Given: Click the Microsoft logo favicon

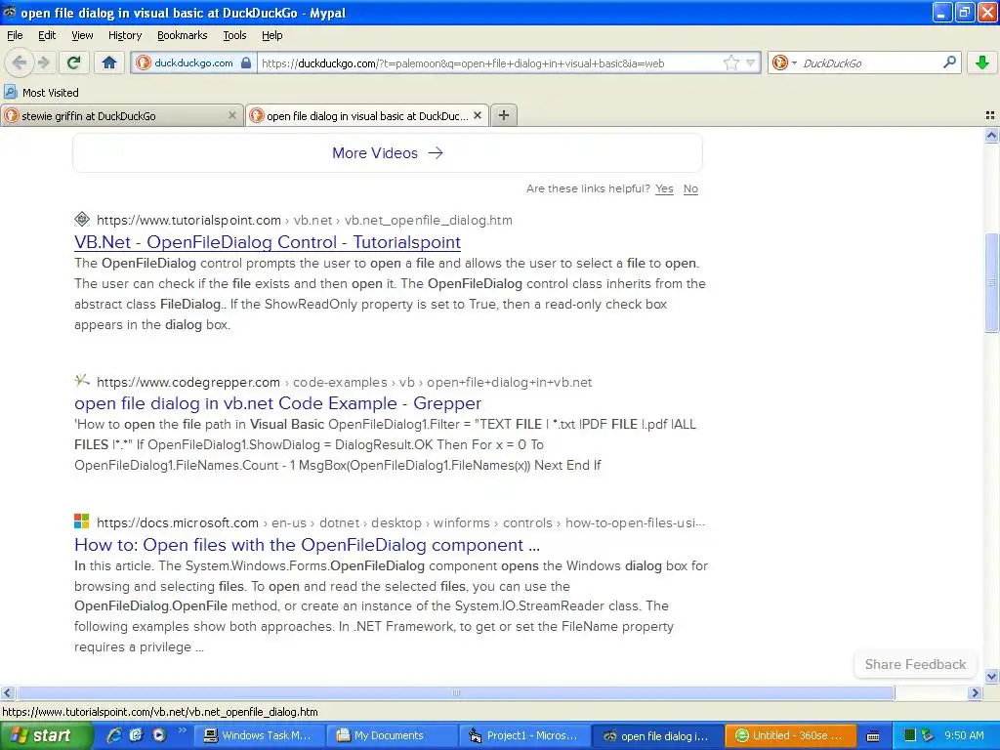Looking at the screenshot, I should click(x=82, y=521).
